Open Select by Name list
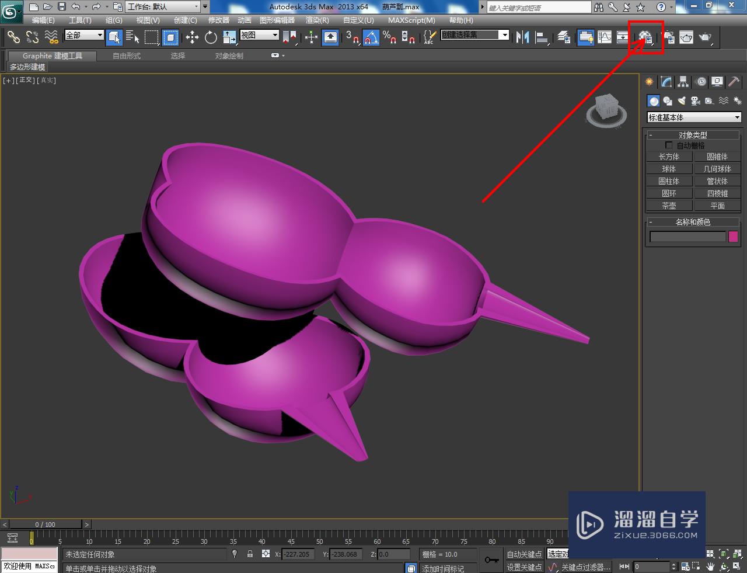The width and height of the screenshot is (747, 573). point(132,37)
